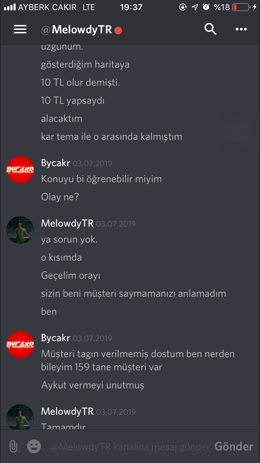Tap MelowdyTR's avatar beside 'Tamamdır' message

click(20, 417)
